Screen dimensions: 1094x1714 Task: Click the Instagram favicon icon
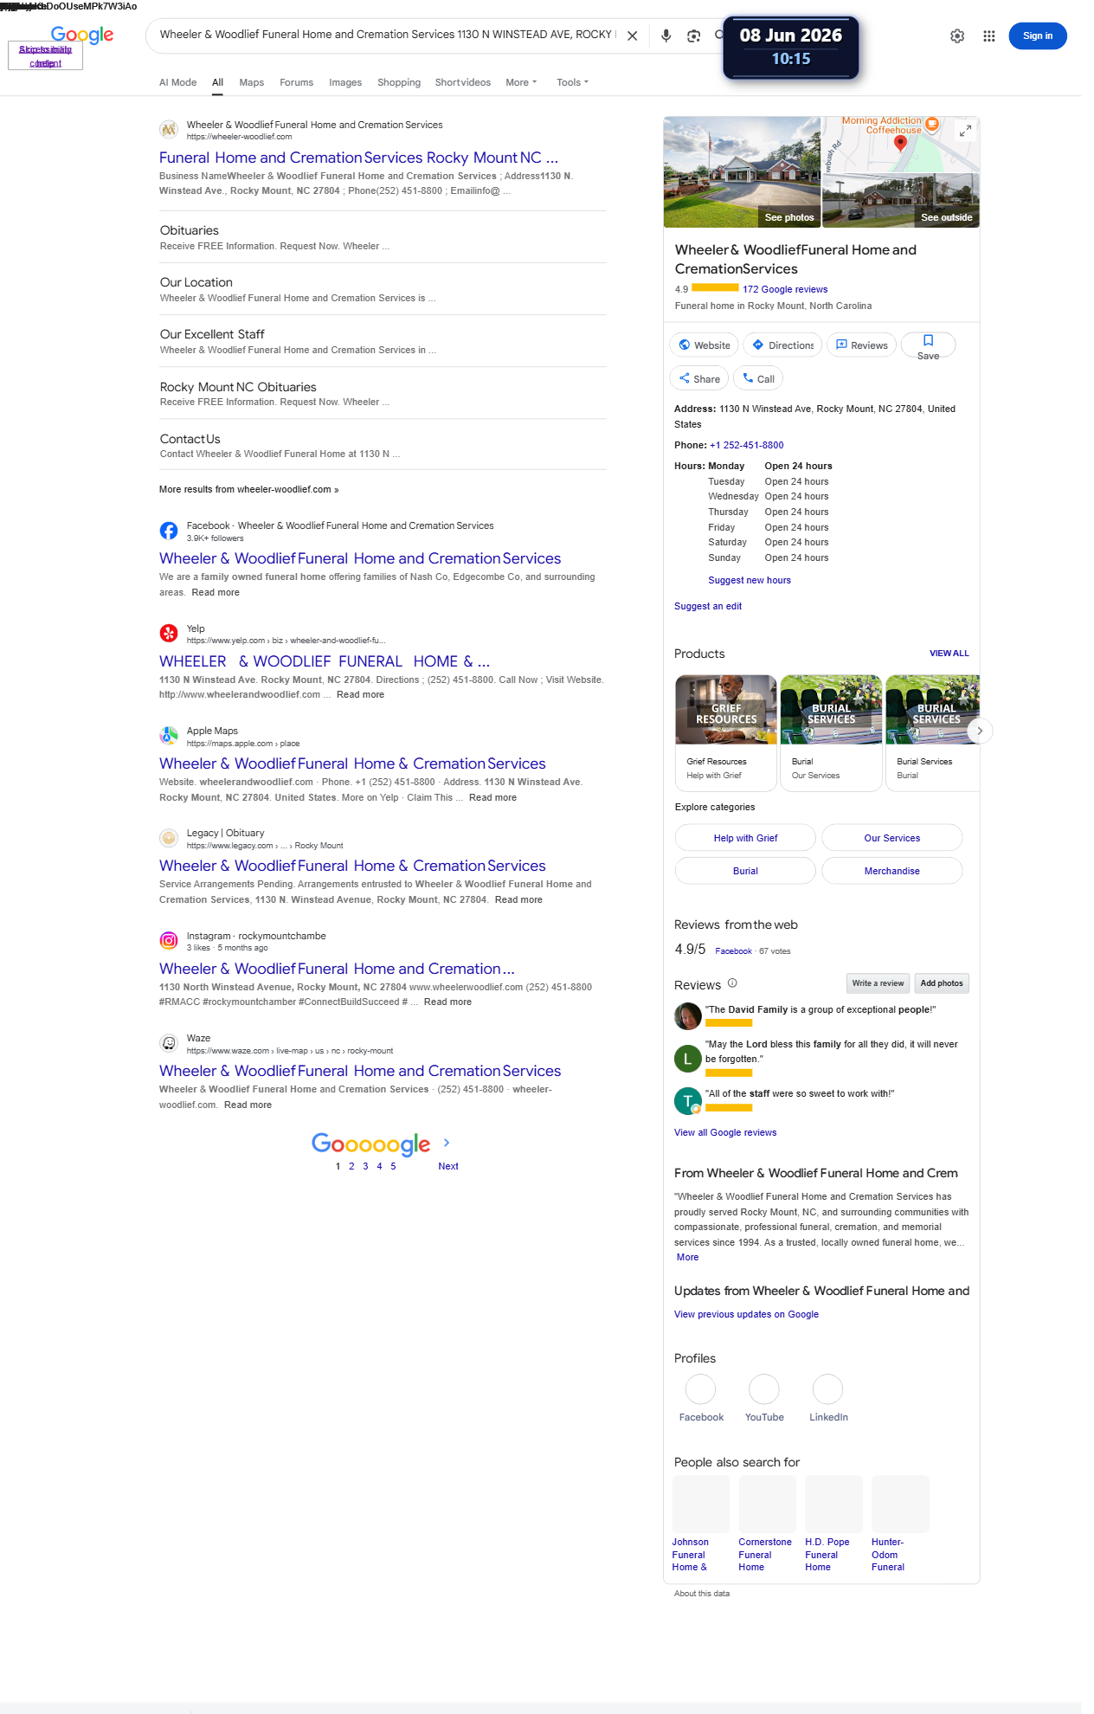point(169,940)
